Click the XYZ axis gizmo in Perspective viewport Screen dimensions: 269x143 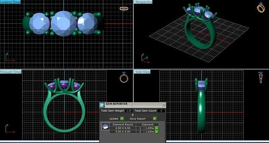(x=145, y=59)
